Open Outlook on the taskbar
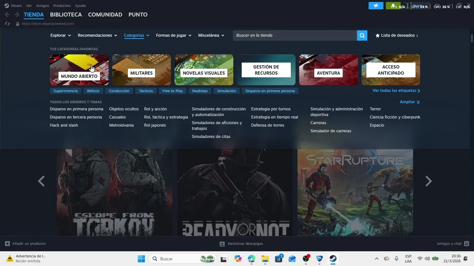The height and width of the screenshot is (266, 474). tap(292, 259)
